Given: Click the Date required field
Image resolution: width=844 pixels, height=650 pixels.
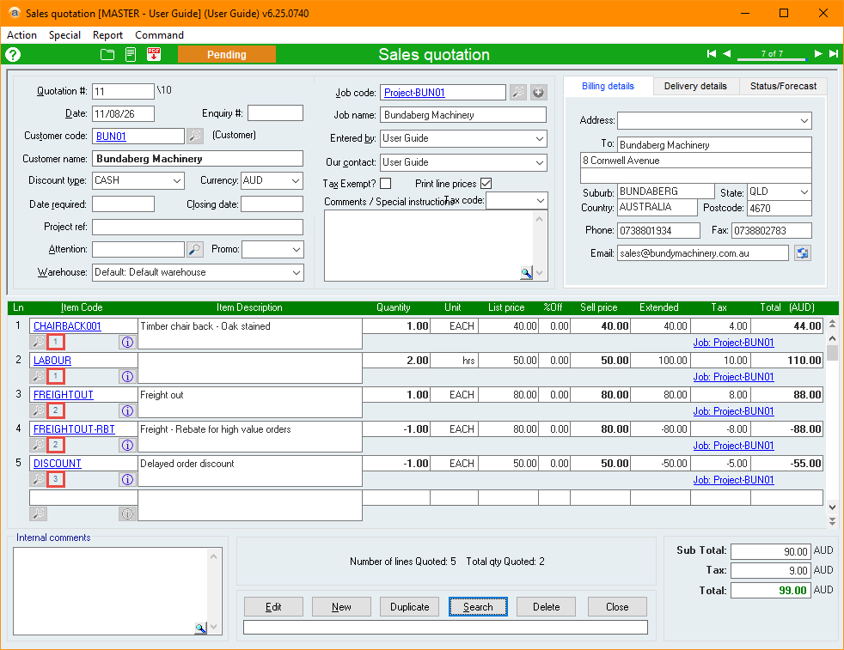Looking at the screenshot, I should pos(123,204).
